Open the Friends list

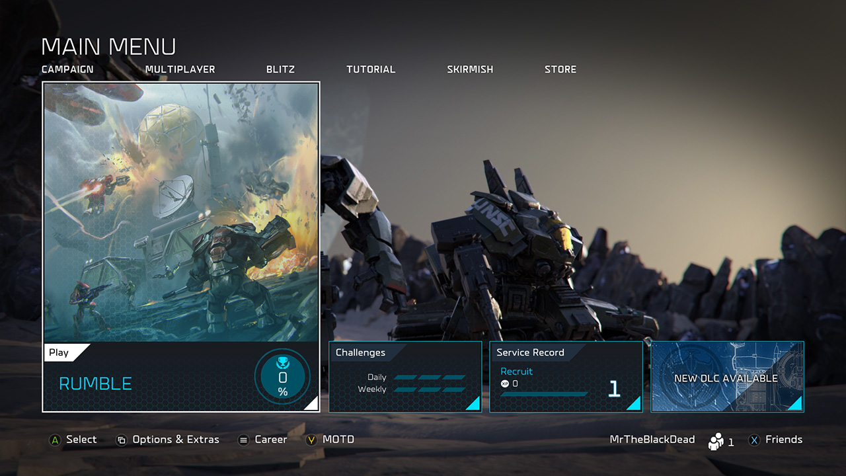click(x=784, y=440)
